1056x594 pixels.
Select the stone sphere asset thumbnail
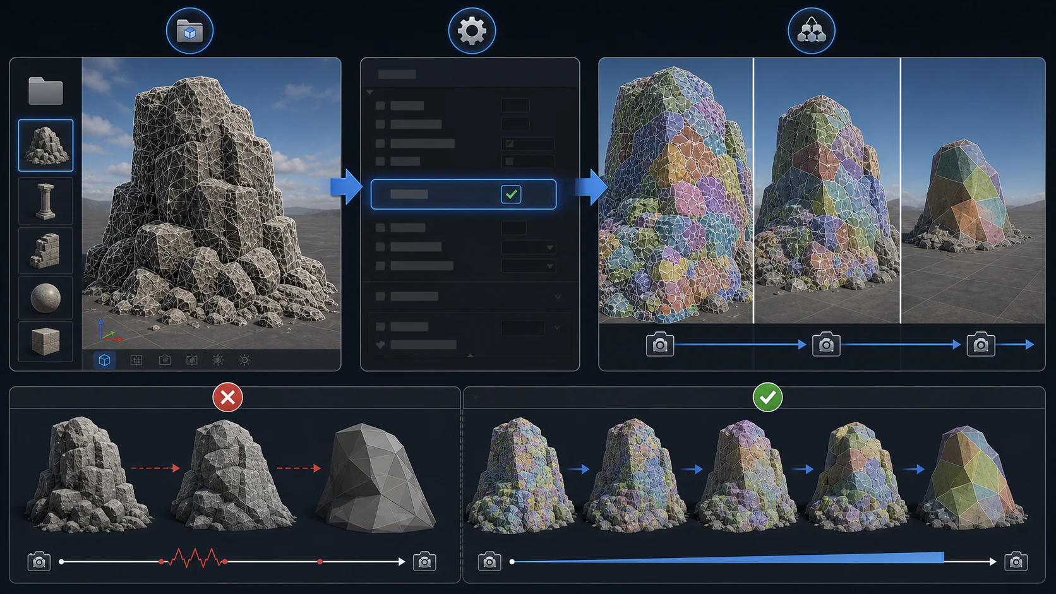pos(45,297)
